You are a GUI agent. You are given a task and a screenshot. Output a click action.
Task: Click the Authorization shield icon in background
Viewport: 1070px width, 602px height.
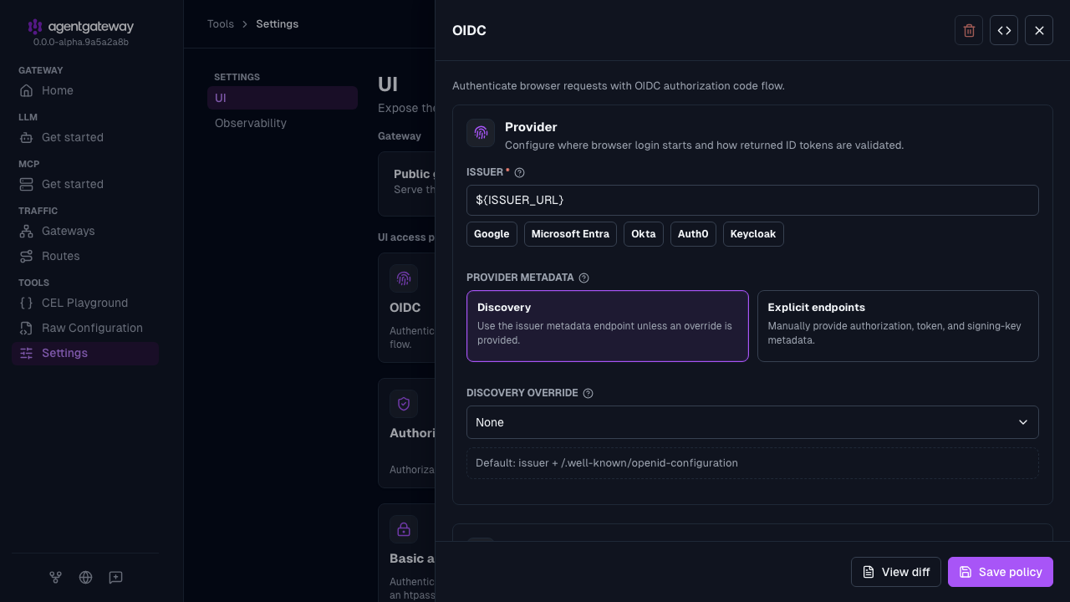[404, 404]
